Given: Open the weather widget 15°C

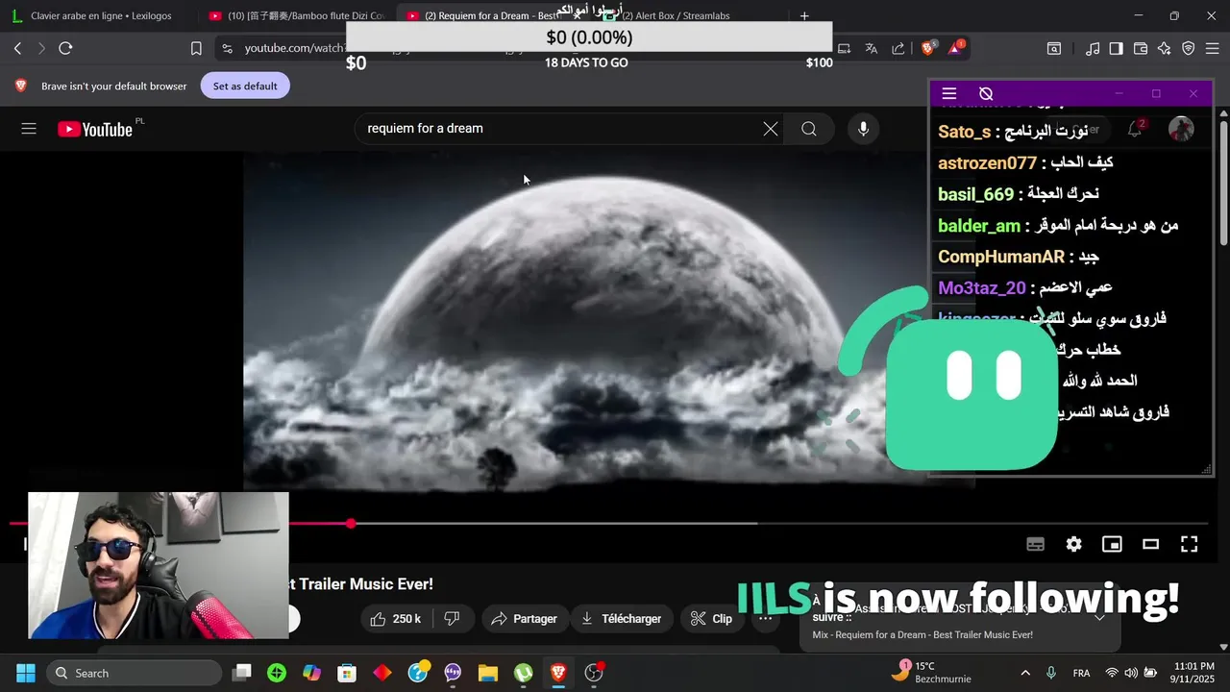Looking at the screenshot, I should [x=928, y=672].
